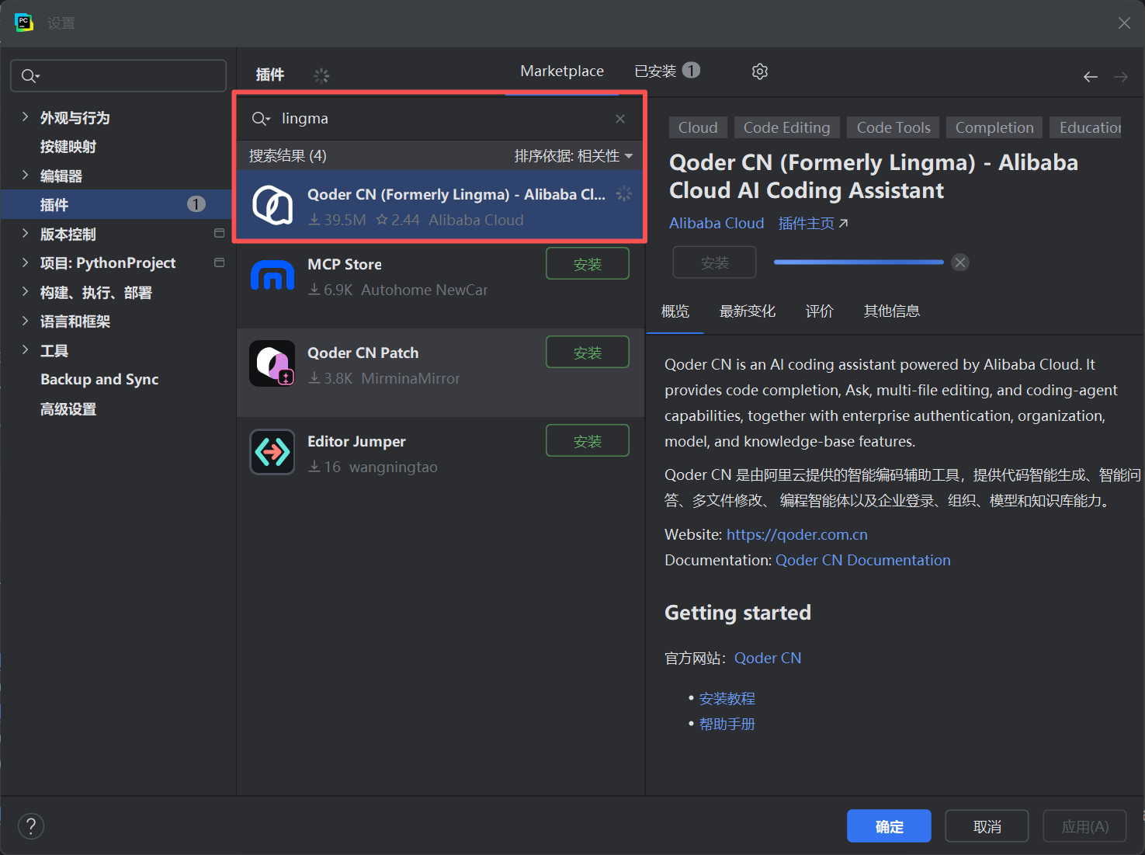
Task: Confirm with the 确定 button
Action: 889,826
